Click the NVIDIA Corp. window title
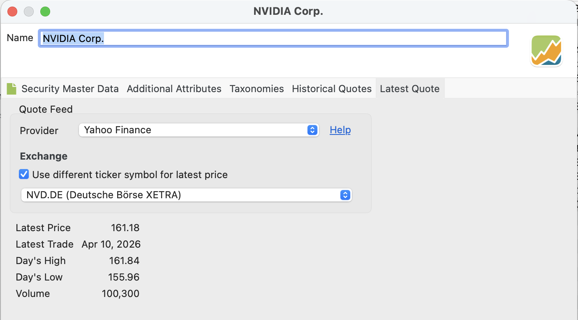The width and height of the screenshot is (578, 320). tap(288, 12)
